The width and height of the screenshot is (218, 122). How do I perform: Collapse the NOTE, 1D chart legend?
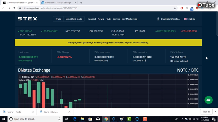[20, 77]
